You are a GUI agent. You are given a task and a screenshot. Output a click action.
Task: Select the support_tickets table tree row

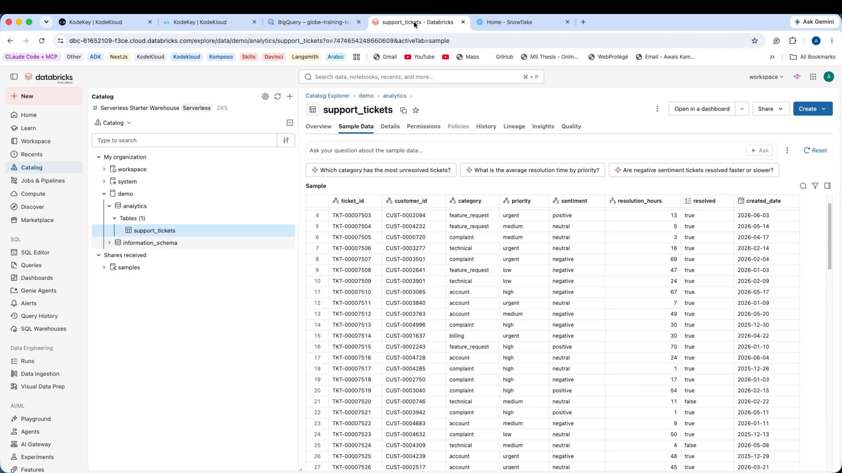tap(193, 230)
